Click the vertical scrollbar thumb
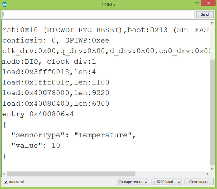This screenshot has width=217, height=189. pos(212,113)
